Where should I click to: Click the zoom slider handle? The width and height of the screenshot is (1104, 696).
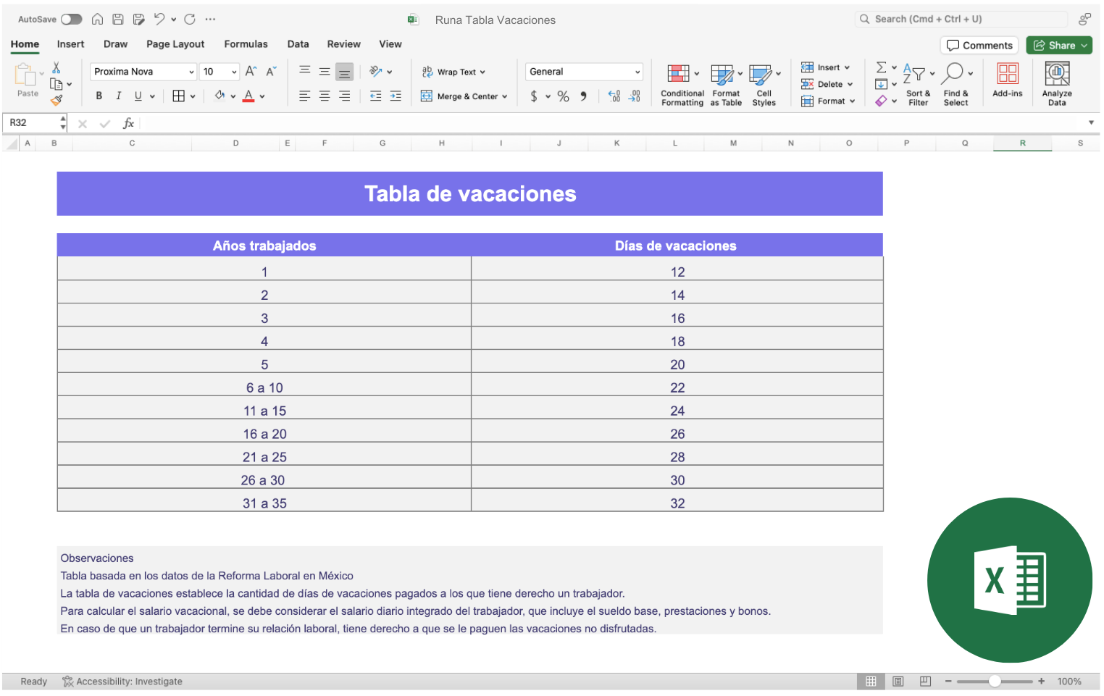(995, 682)
